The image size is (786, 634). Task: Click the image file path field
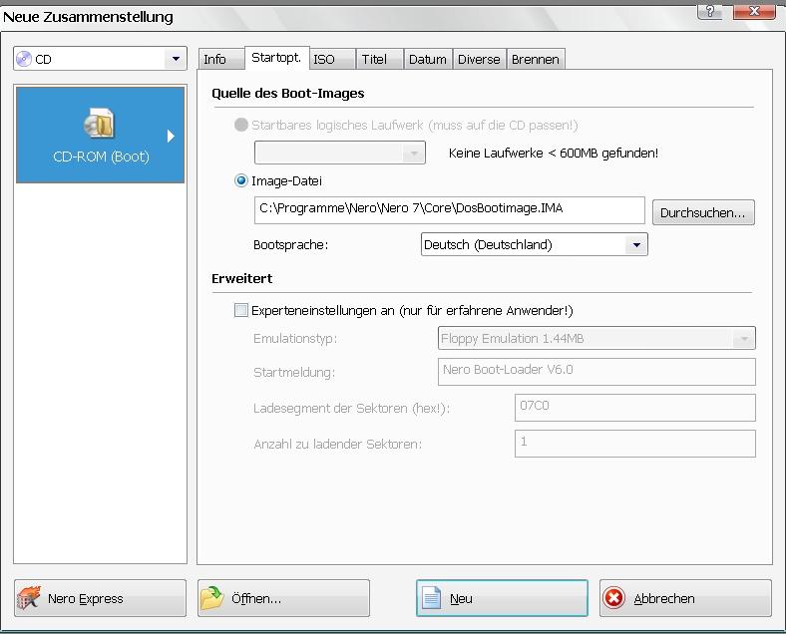450,209
